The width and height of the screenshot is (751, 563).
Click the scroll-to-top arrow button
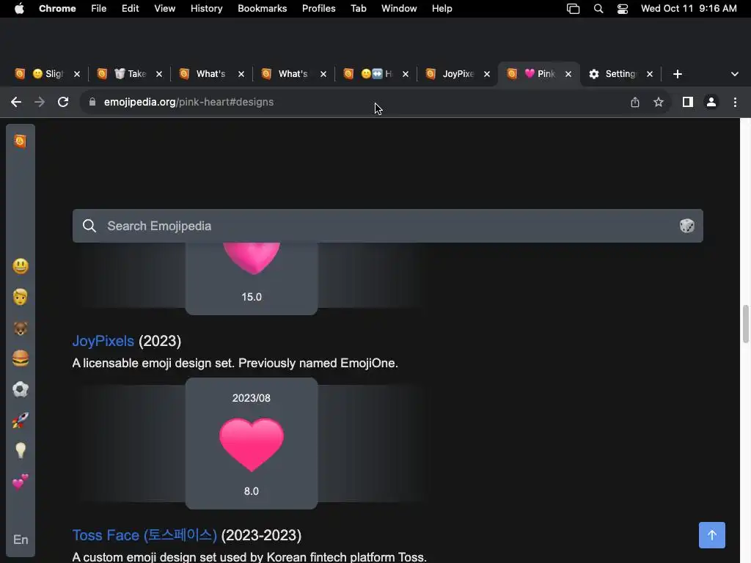[711, 534]
